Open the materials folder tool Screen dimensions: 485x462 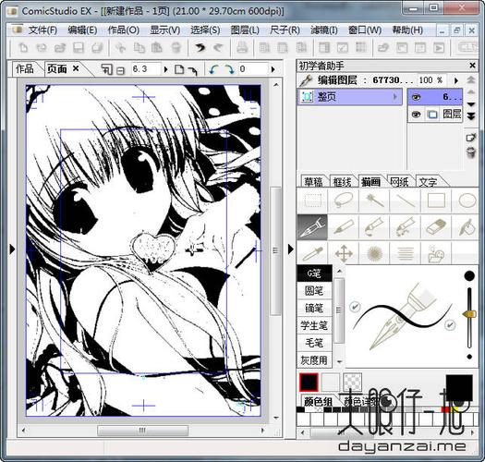point(436,254)
